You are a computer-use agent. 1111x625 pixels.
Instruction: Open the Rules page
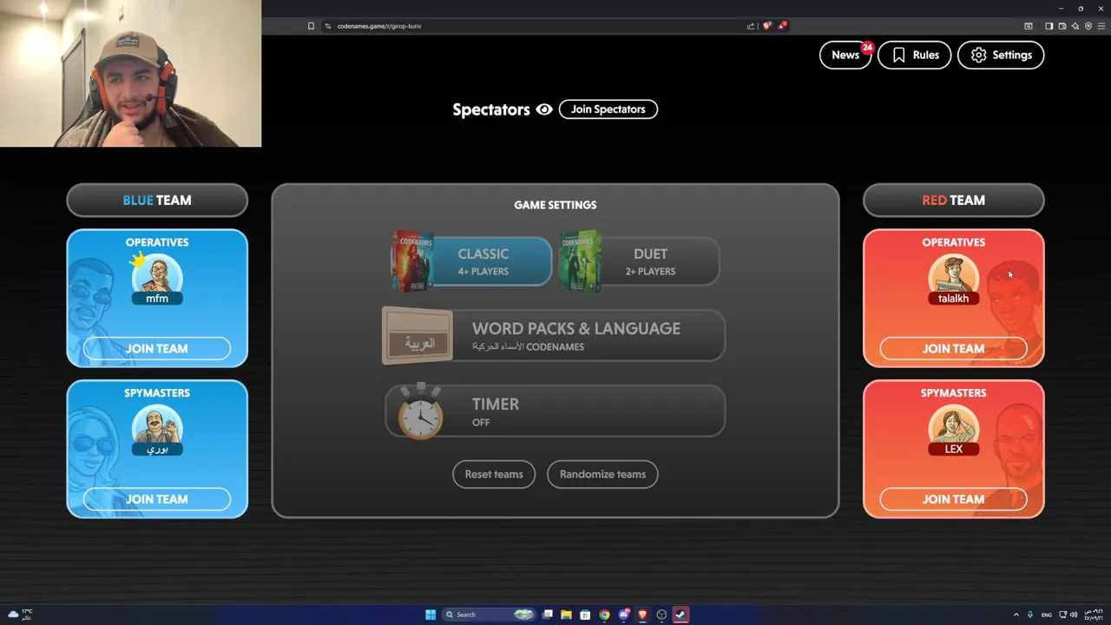[x=914, y=55]
